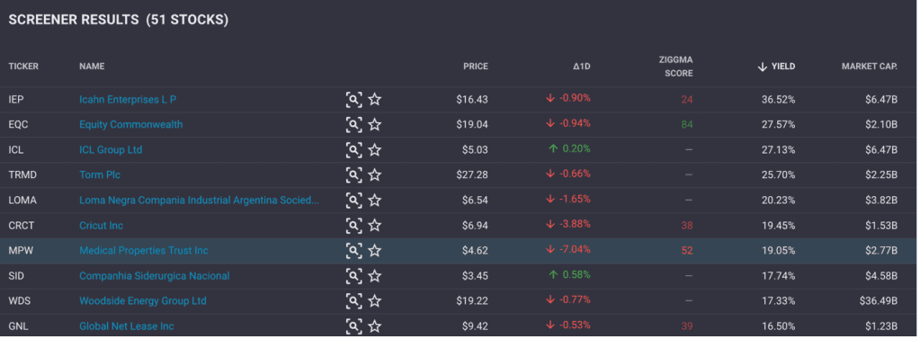Open stock preview icon for Equity Commonwealth
The image size is (920, 339).
point(353,125)
